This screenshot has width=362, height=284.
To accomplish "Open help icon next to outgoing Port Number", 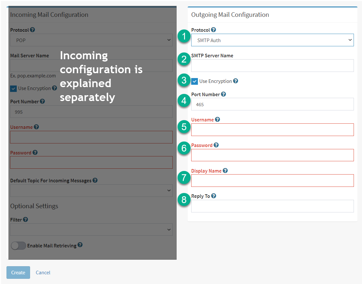I will 224,94.
